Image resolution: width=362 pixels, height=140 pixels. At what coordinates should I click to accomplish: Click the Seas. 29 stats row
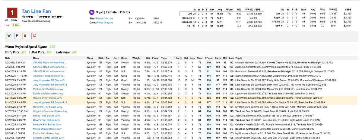pyautogui.click(x=222, y=22)
